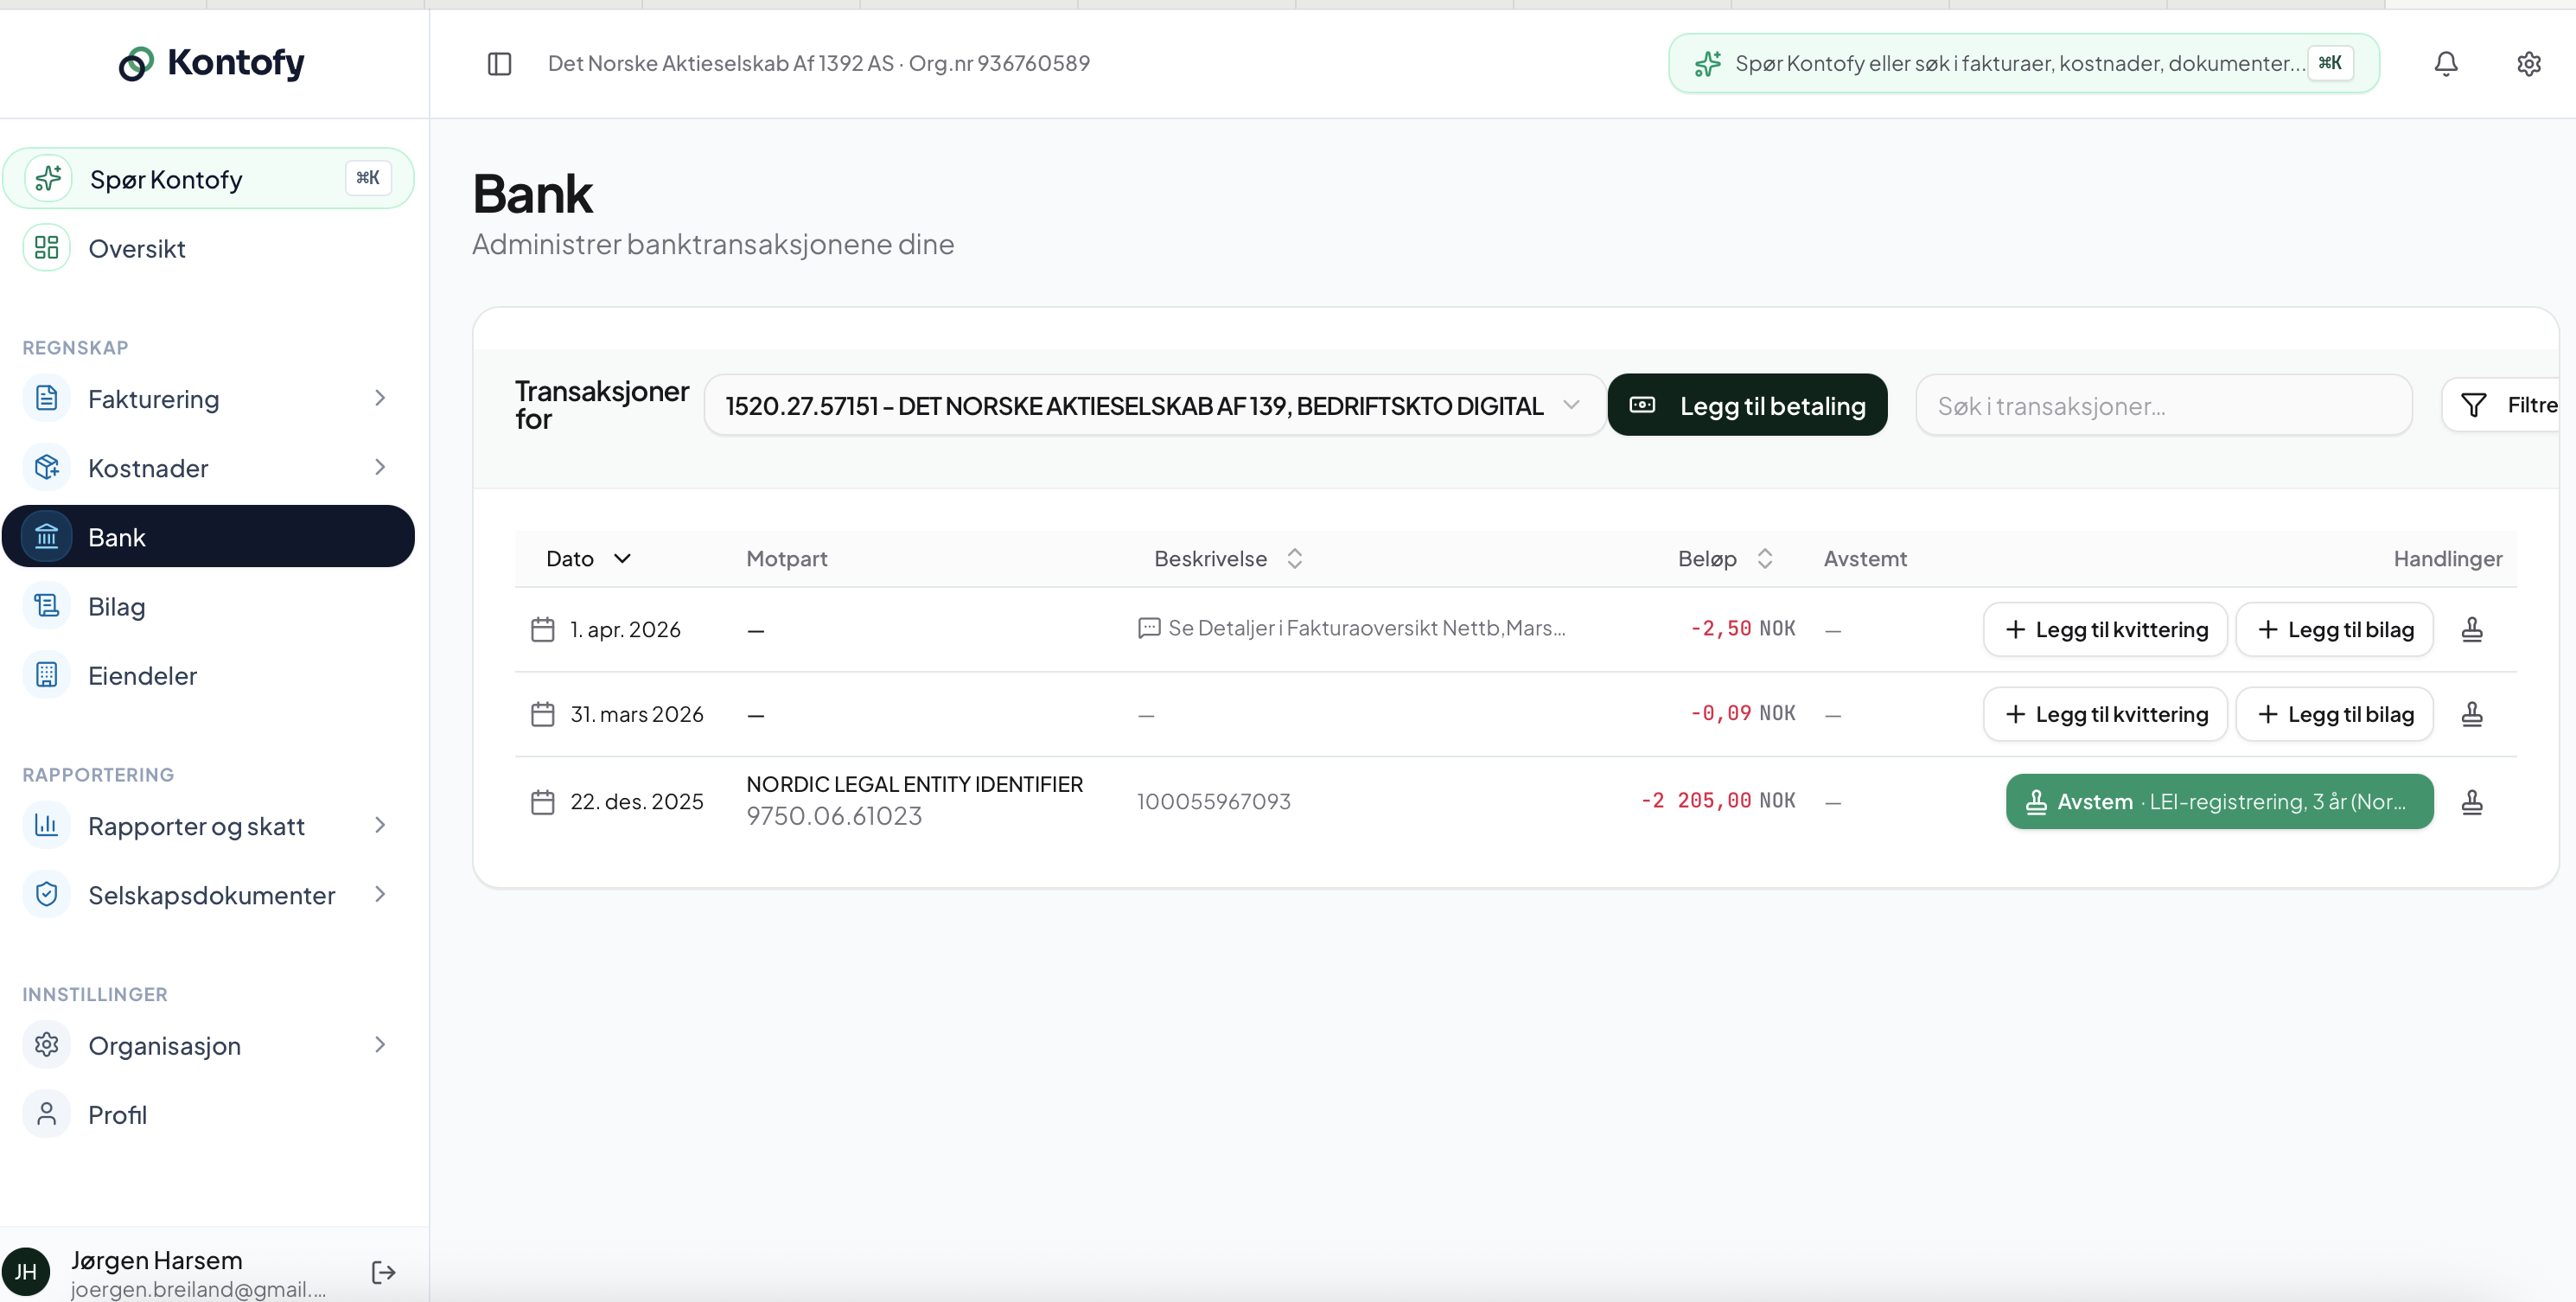
Task: Open Spør Kontofy in sidebar
Action: (208, 179)
